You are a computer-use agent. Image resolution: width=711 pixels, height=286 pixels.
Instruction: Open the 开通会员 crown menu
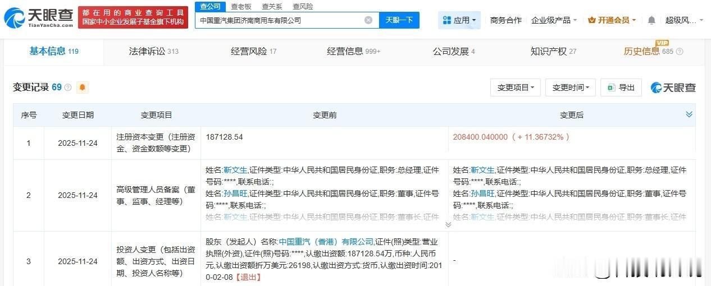pos(612,20)
